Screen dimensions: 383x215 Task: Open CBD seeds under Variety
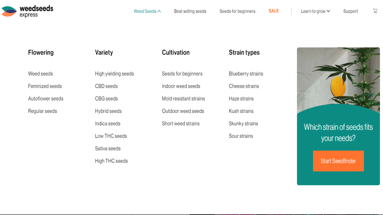[106, 86]
